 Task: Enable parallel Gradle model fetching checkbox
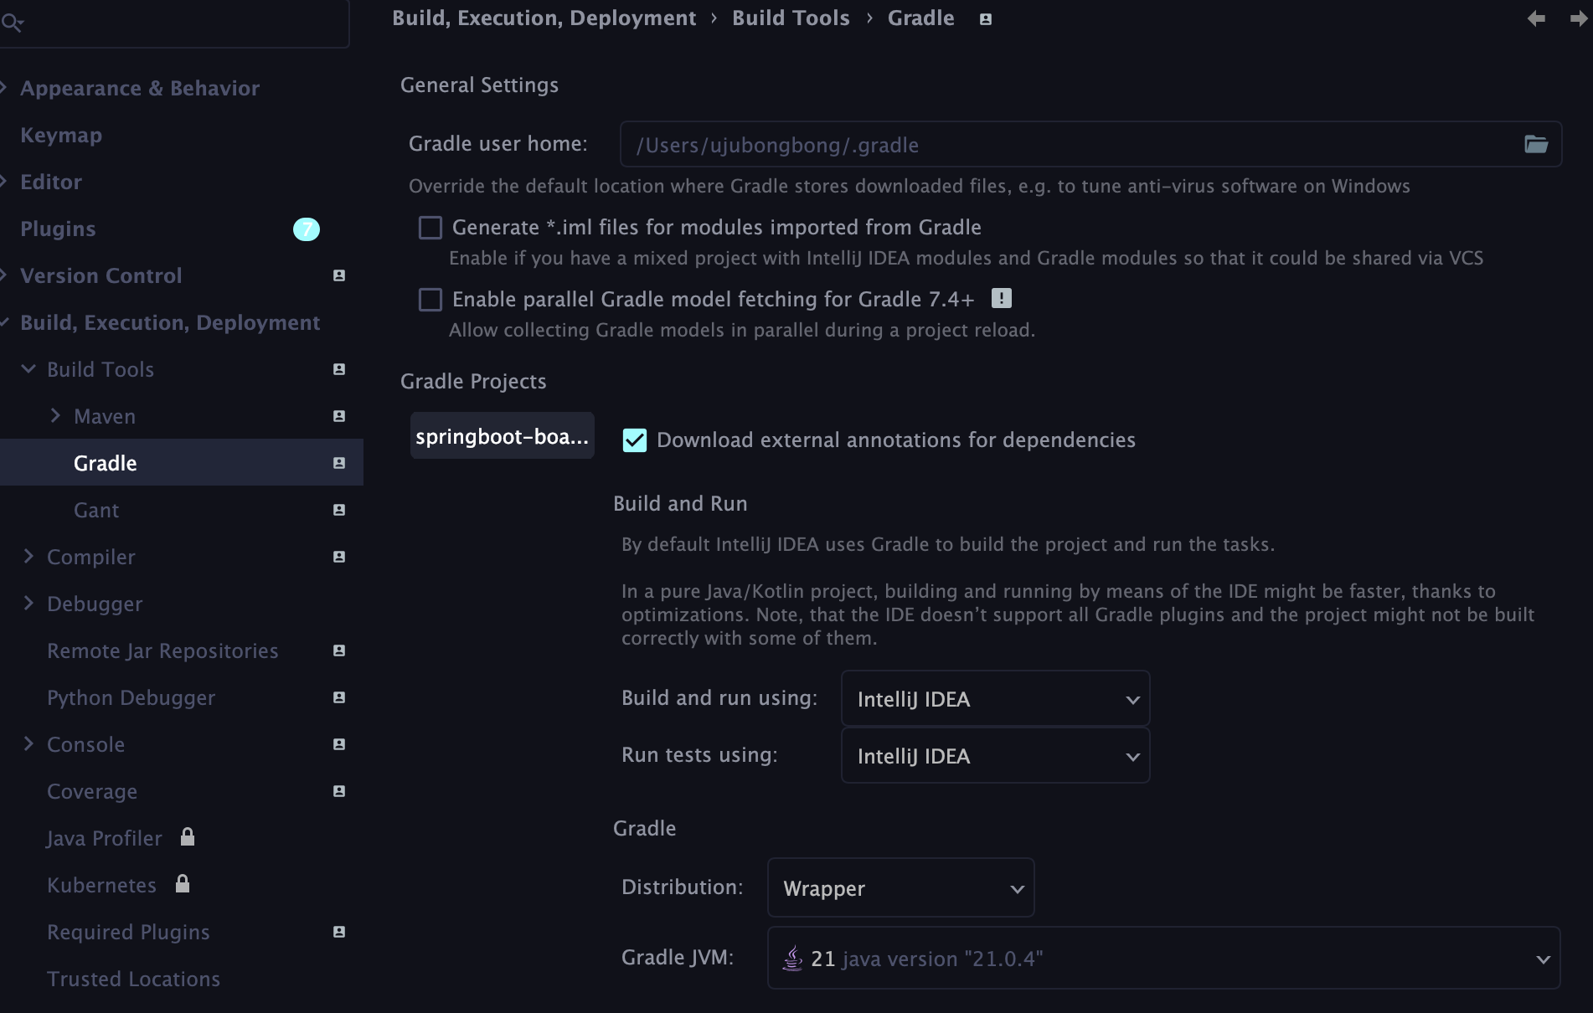(430, 300)
